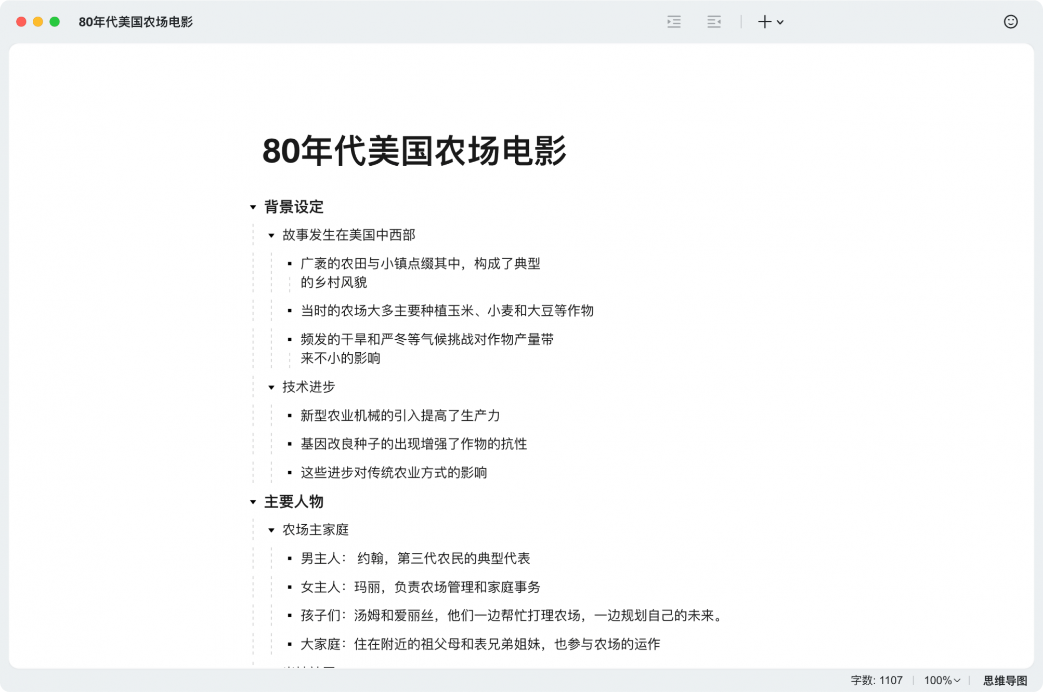The width and height of the screenshot is (1043, 692).
Task: Open the add menu dropdown chevron
Action: (780, 22)
